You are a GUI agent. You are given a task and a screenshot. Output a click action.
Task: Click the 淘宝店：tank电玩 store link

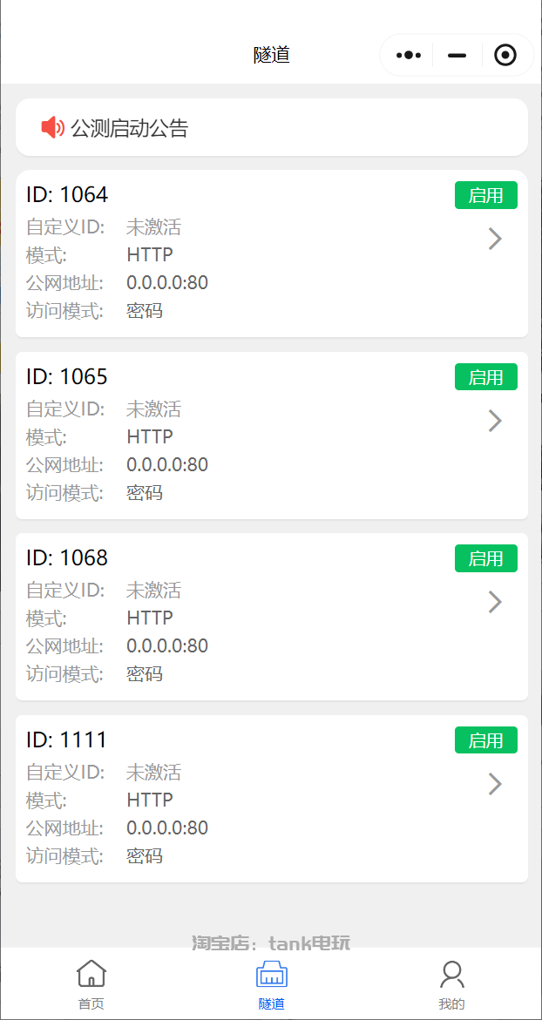click(x=271, y=943)
